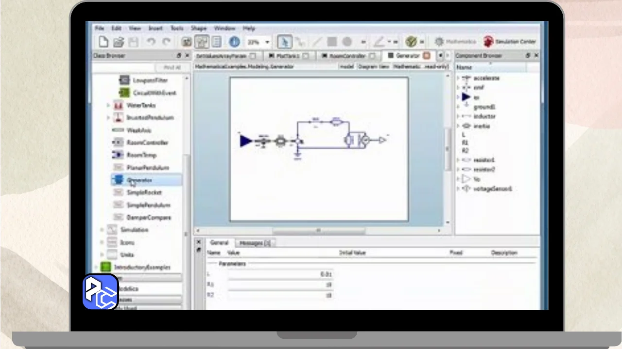Switch to the General tab
This screenshot has height=349, width=622.
(x=219, y=243)
